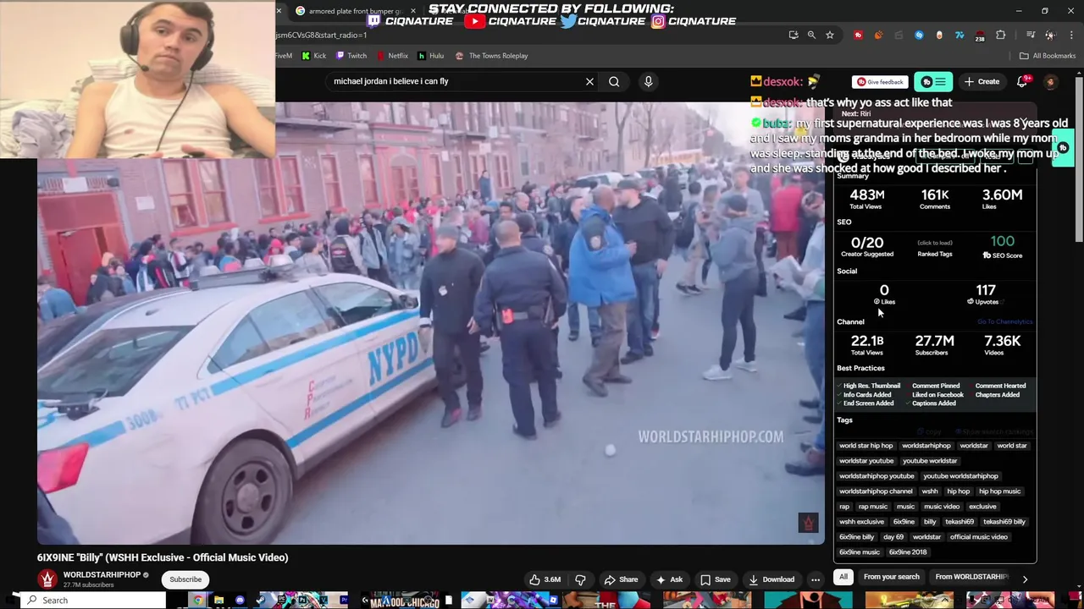The height and width of the screenshot is (609, 1084).
Task: Click the video player area
Action: coord(430,323)
